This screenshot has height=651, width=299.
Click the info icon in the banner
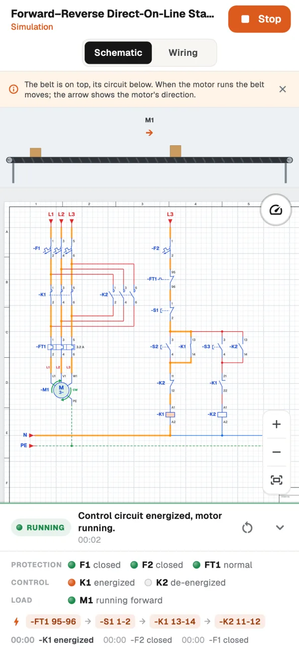(x=14, y=89)
